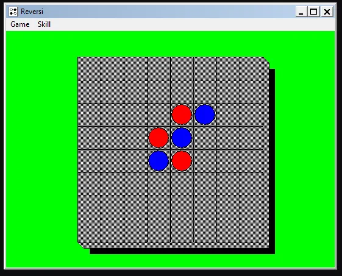The width and height of the screenshot is (342, 276).
Task: Select the red piece in the fifth board row
Action: pos(182,161)
